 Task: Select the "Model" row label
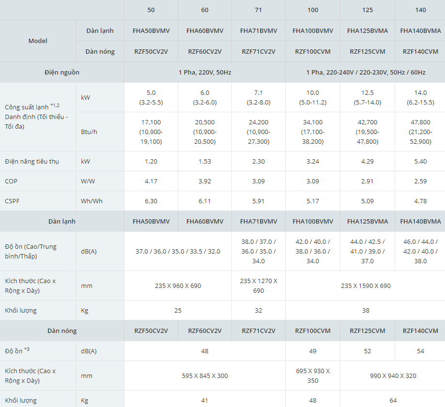pos(38,41)
